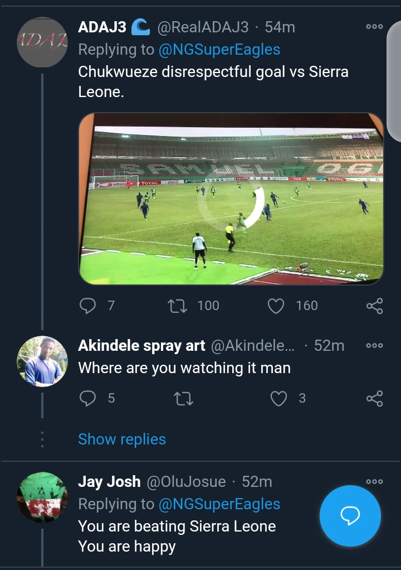Open more options on Jay Josh's tweet

374,481
